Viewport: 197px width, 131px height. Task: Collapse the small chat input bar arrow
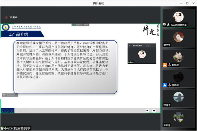(x=16, y=95)
